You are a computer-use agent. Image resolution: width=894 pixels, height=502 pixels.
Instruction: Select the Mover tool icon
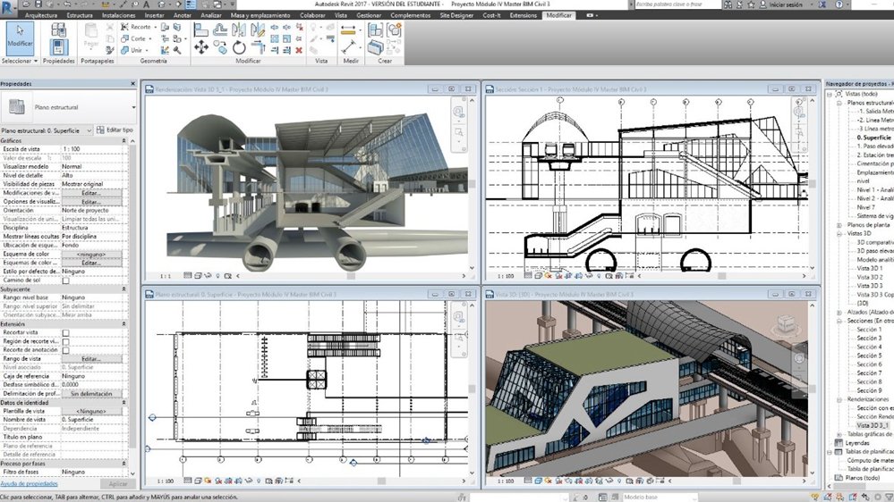pyautogui.click(x=200, y=48)
